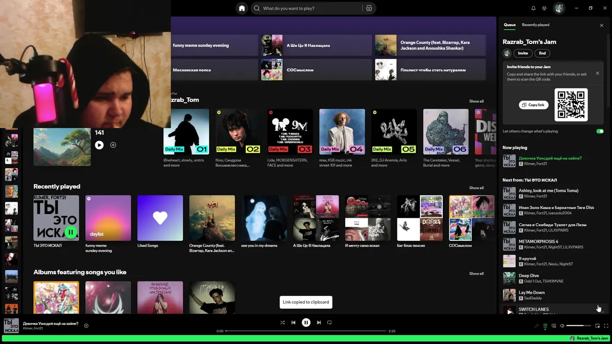This screenshot has height=344, width=612.
Task: Open Daily Mix 05 card
Action: pos(393,138)
